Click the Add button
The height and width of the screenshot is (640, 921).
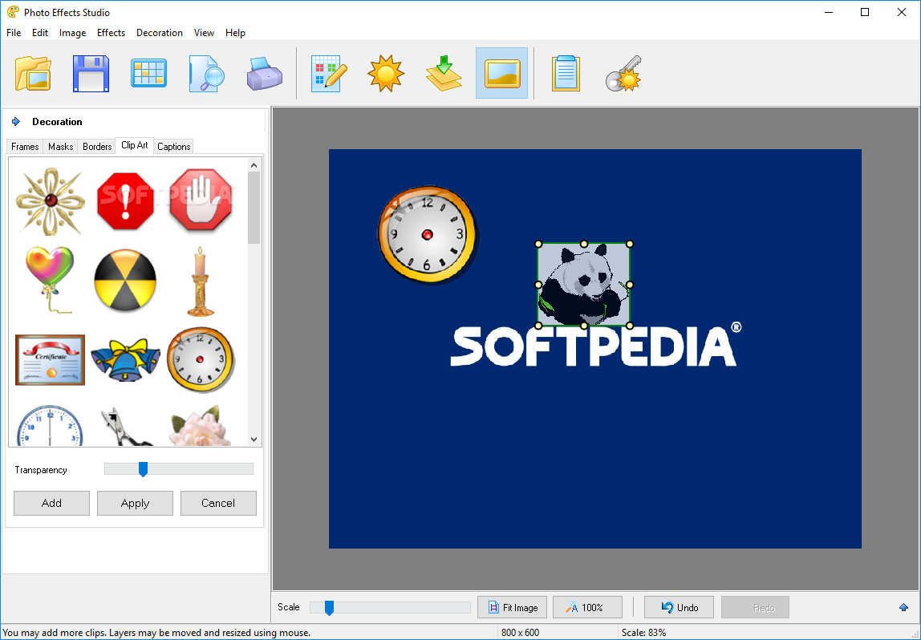tap(51, 503)
